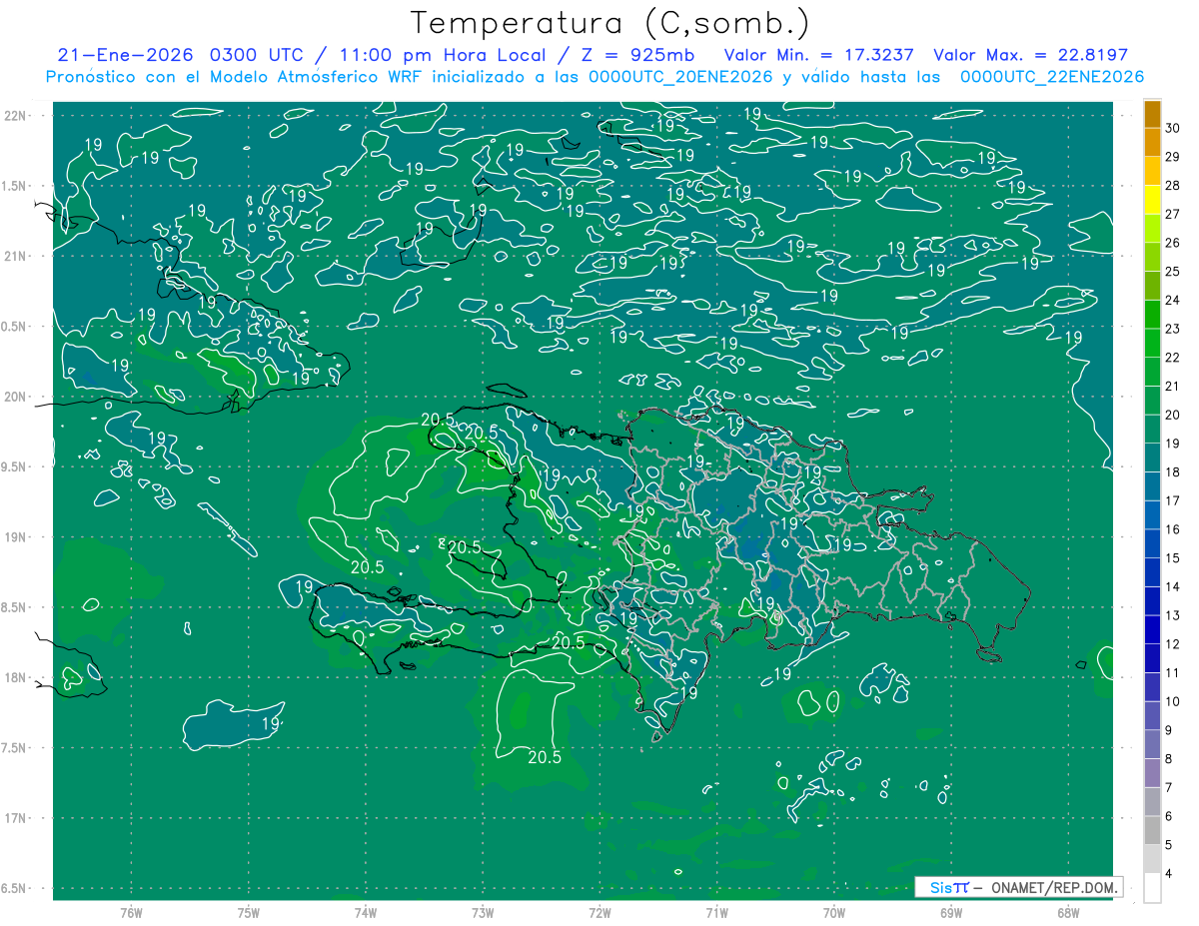Viewport: 1199px width, 926px height.
Task: Click the color scale label '21'
Action: [1173, 386]
